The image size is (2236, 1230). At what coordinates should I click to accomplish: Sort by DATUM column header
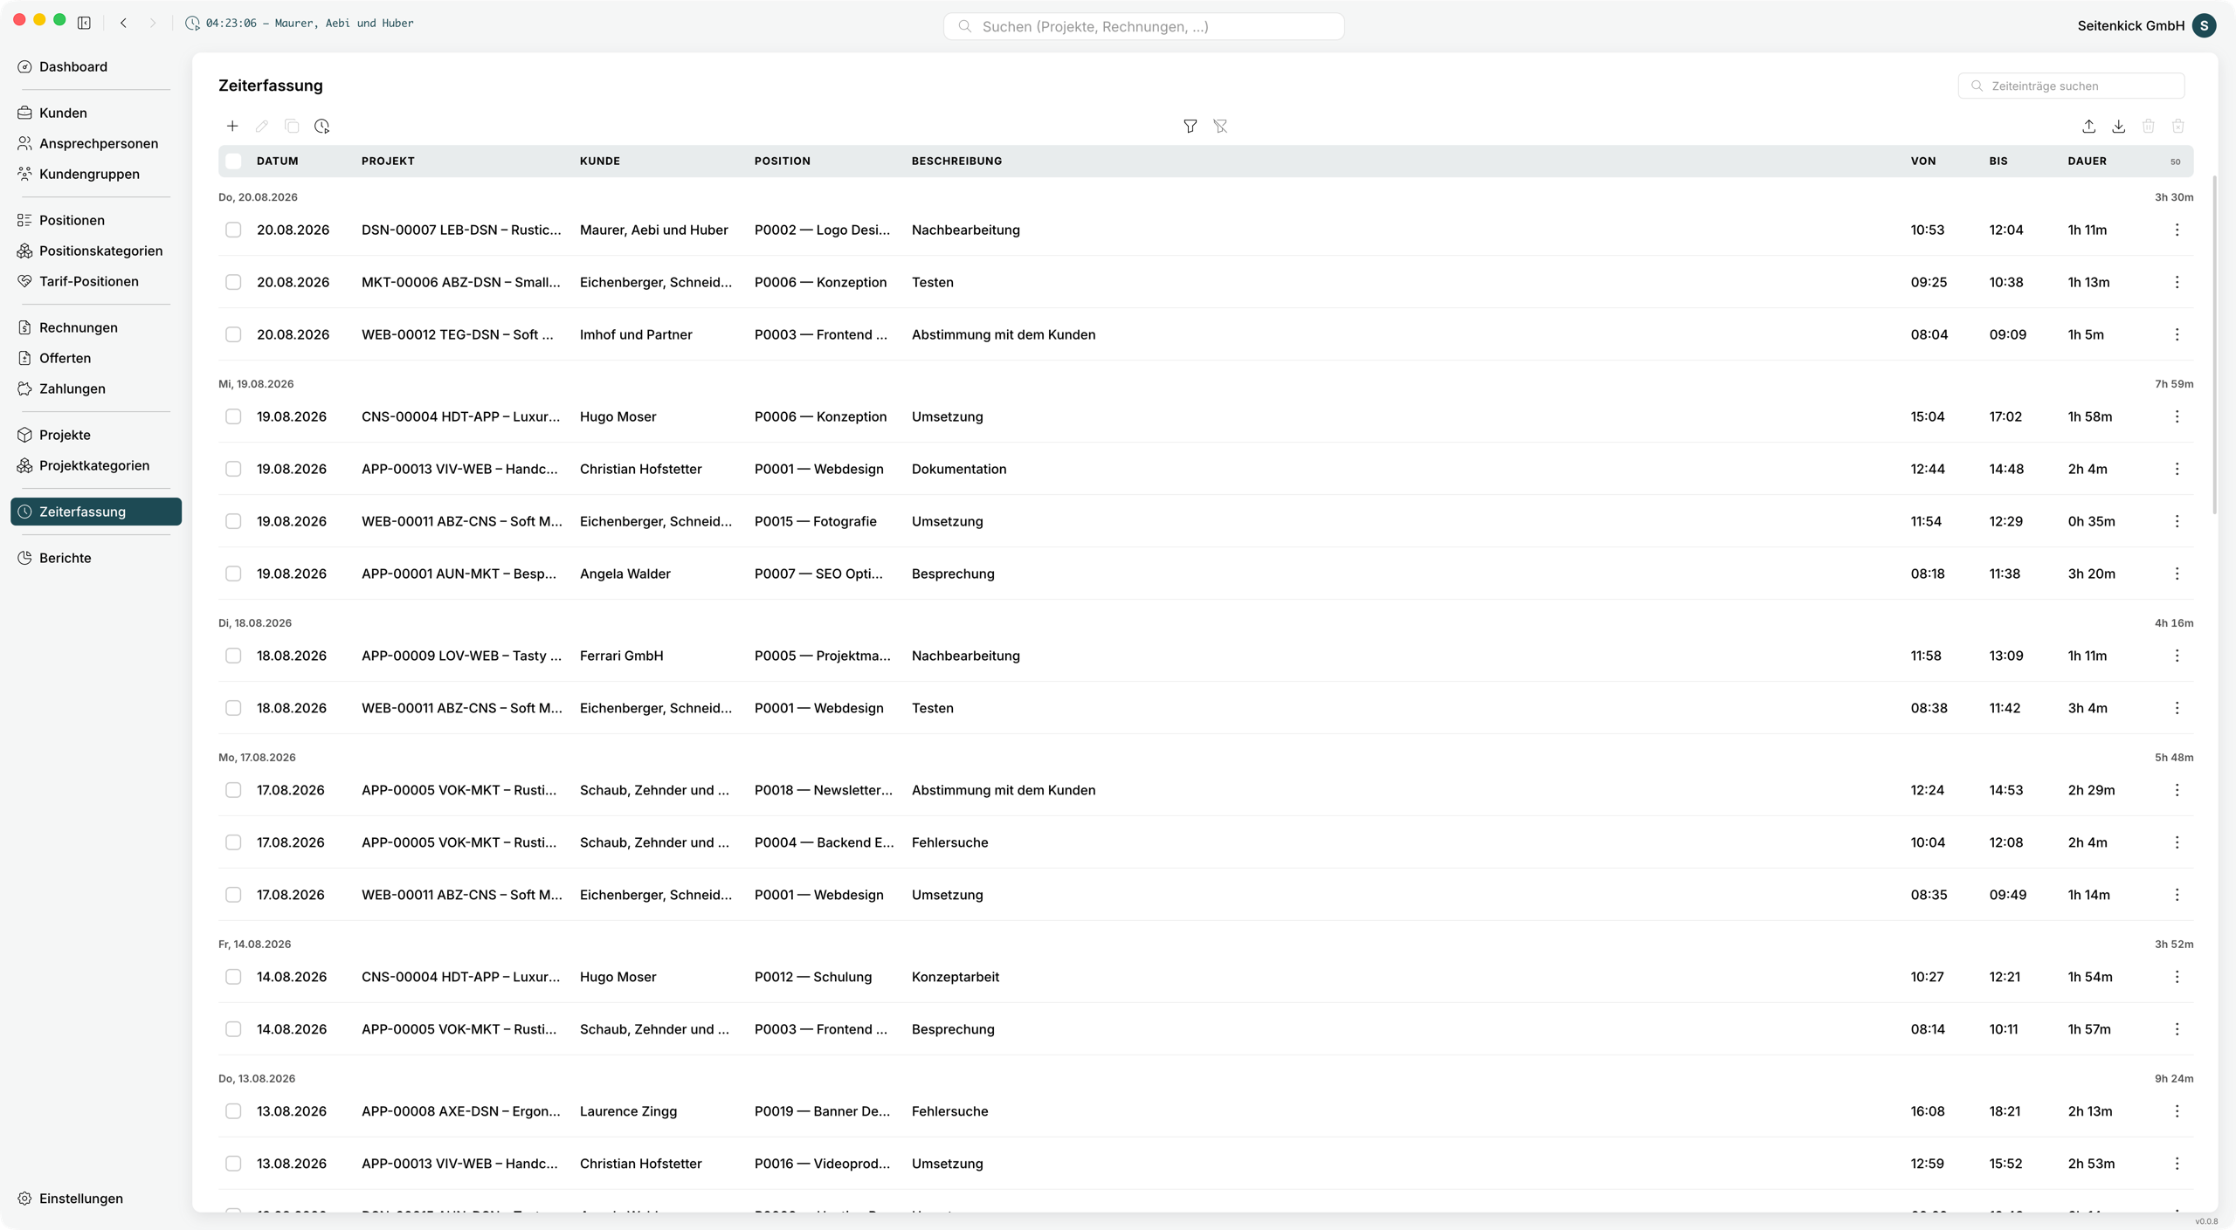point(278,161)
